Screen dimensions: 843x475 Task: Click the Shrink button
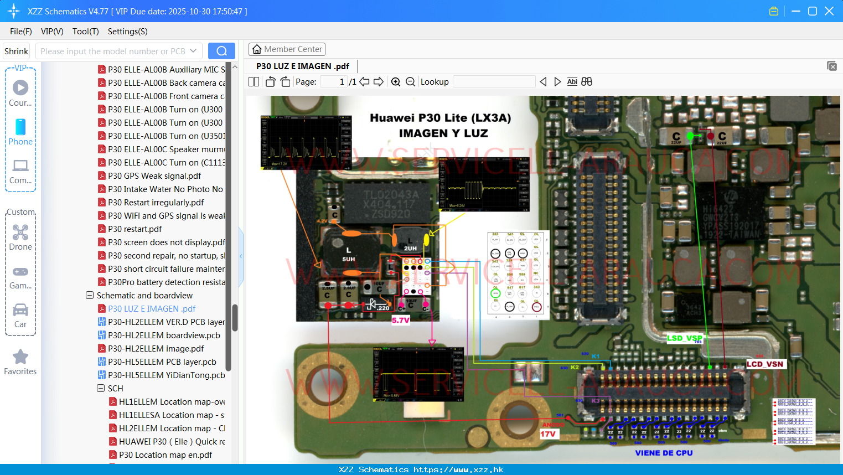[17, 51]
